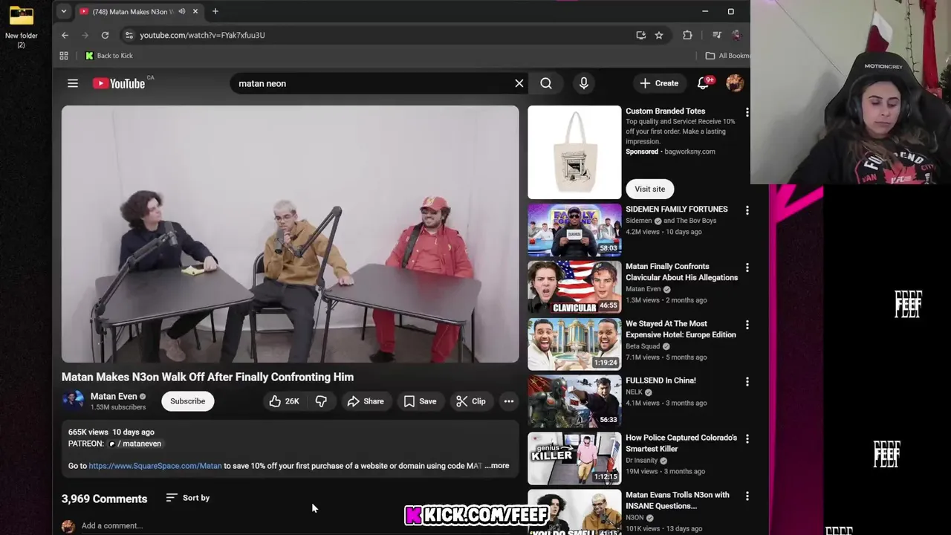Bookmark this page with star icon
This screenshot has height=535, width=951.
[659, 35]
